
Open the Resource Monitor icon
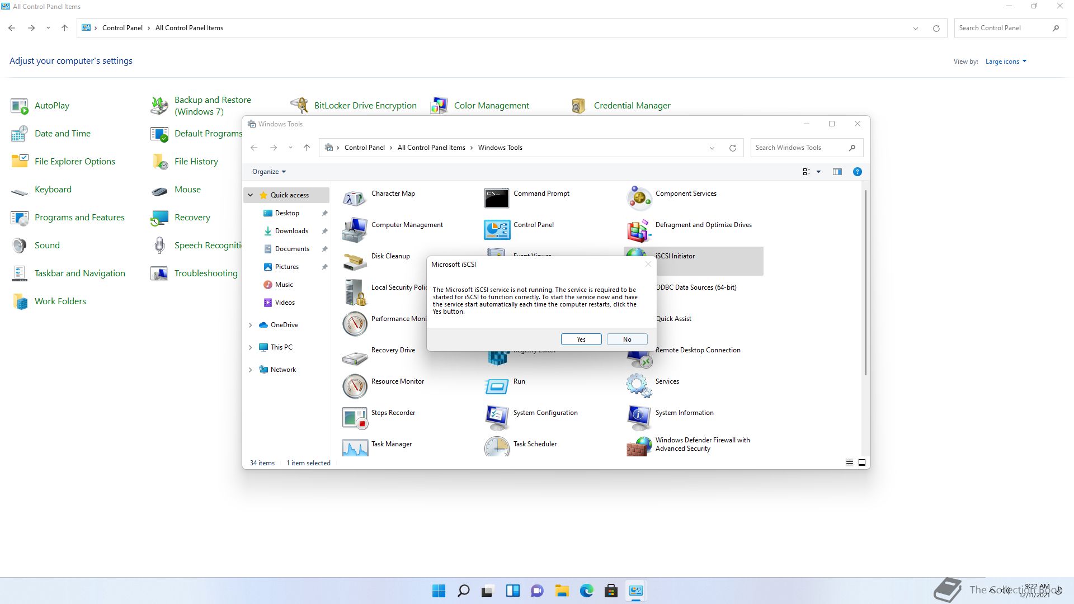coord(355,386)
